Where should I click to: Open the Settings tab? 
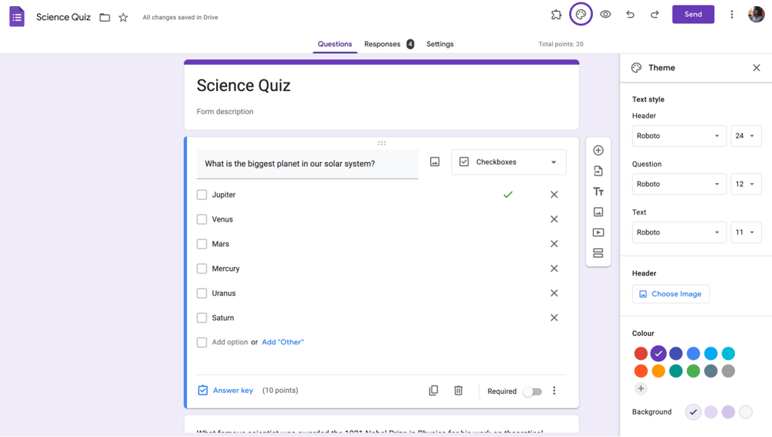(440, 44)
